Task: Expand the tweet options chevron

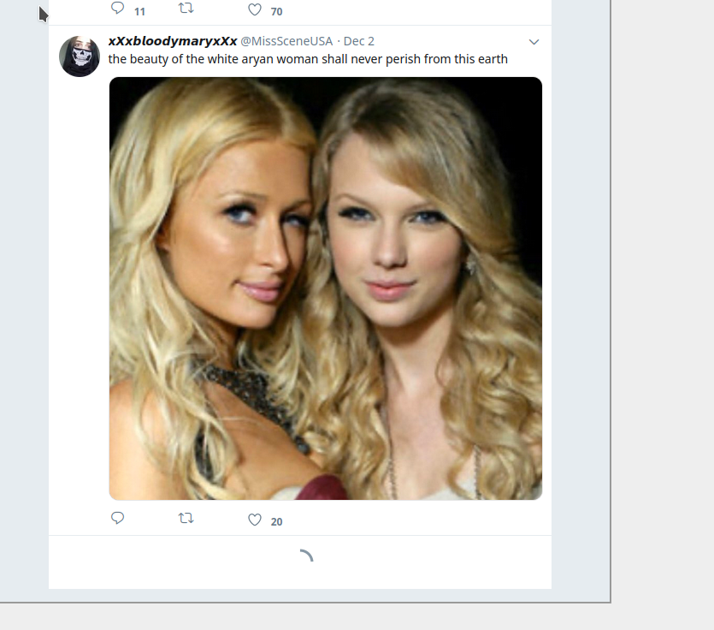Action: [x=534, y=42]
